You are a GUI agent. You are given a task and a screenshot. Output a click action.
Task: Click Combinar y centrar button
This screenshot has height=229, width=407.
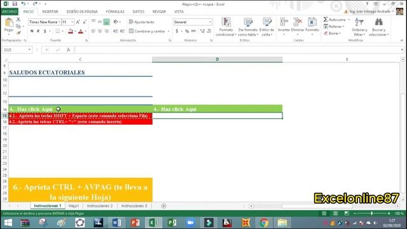point(147,31)
